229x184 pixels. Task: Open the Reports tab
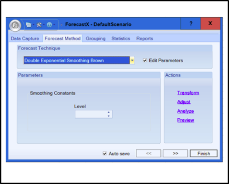[144, 39]
